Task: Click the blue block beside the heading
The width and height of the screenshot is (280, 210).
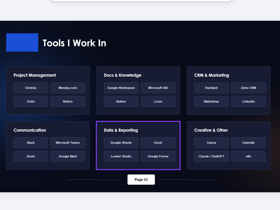Action: (22, 43)
